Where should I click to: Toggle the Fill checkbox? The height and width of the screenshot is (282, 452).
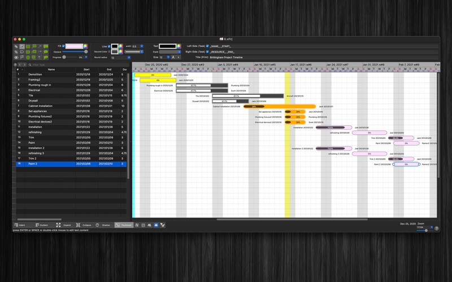pyautogui.click(x=63, y=46)
